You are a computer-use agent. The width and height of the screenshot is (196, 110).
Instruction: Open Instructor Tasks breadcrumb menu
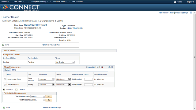point(60,2)
